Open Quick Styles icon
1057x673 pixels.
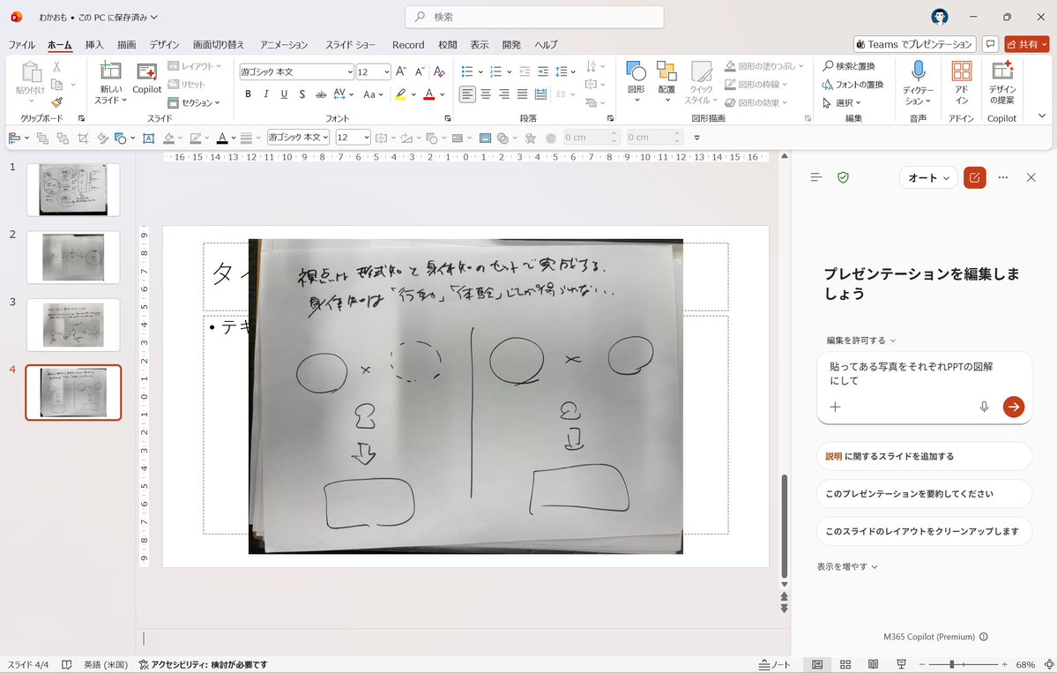point(702,71)
